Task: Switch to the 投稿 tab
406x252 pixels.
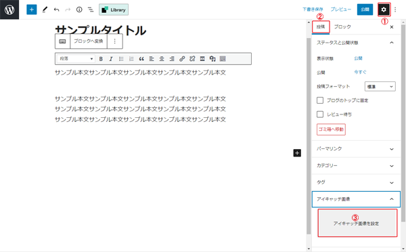Action: [x=321, y=27]
